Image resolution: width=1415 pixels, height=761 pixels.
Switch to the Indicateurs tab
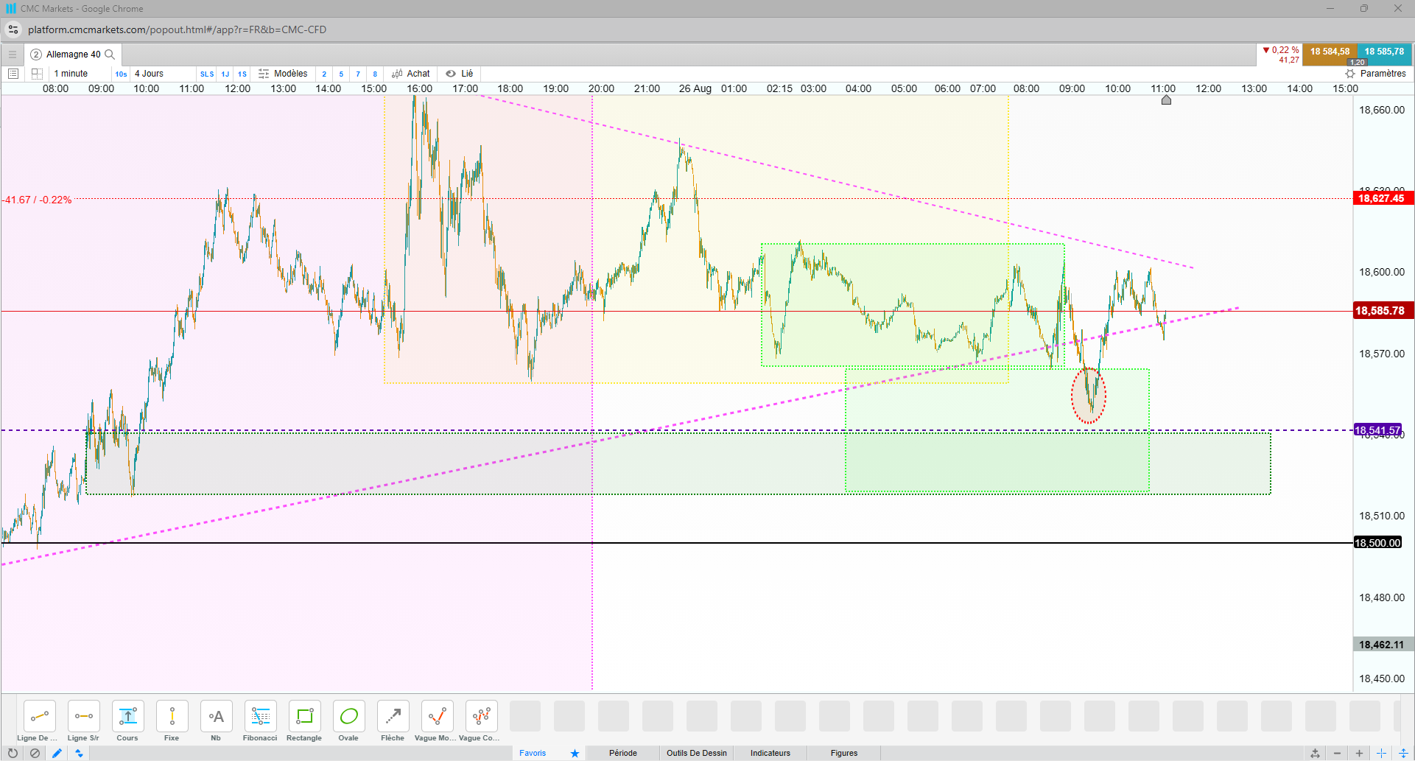click(x=770, y=753)
